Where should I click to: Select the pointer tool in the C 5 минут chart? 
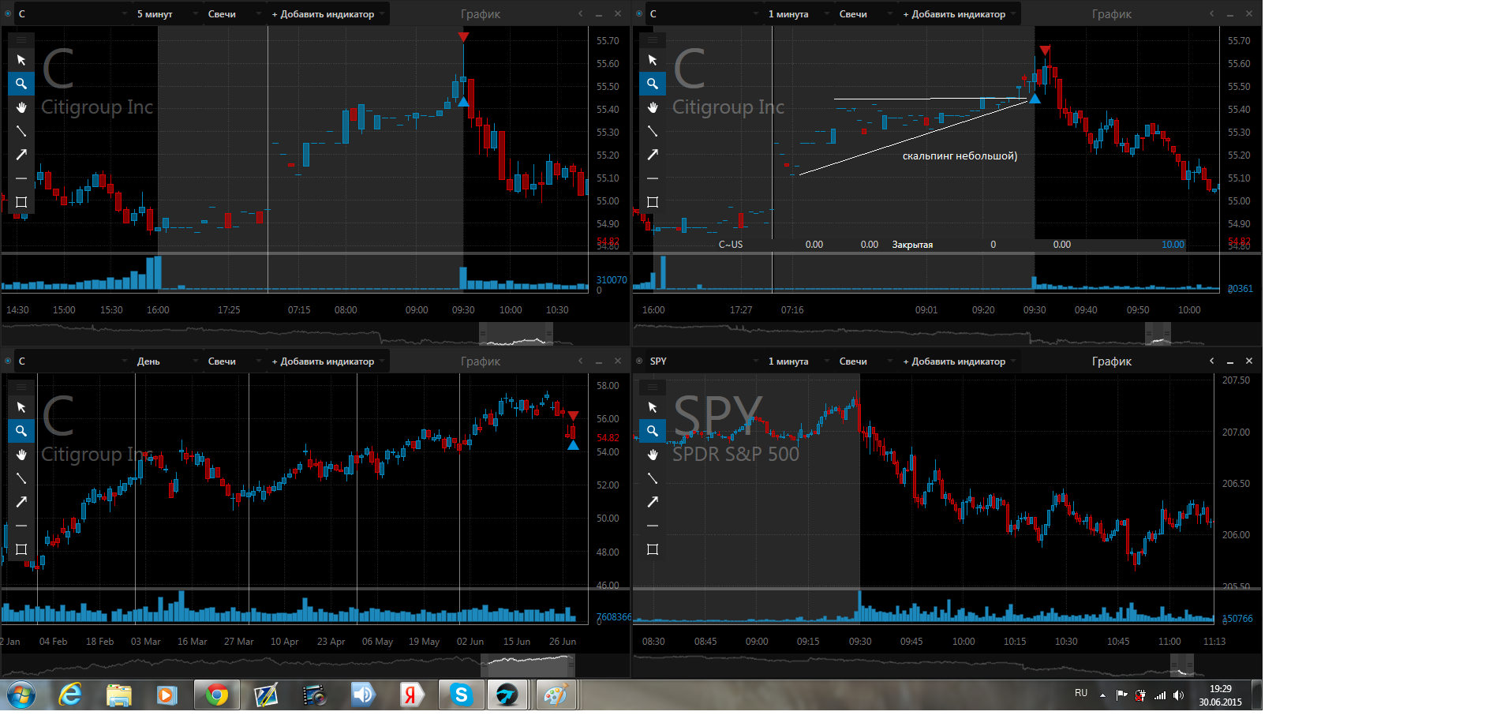pyautogui.click(x=21, y=60)
